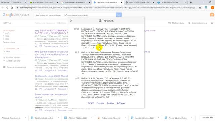Open the Chrome profile avatar in toolbar
Image resolution: width=215 pixels, height=121 pixels.
212,8
